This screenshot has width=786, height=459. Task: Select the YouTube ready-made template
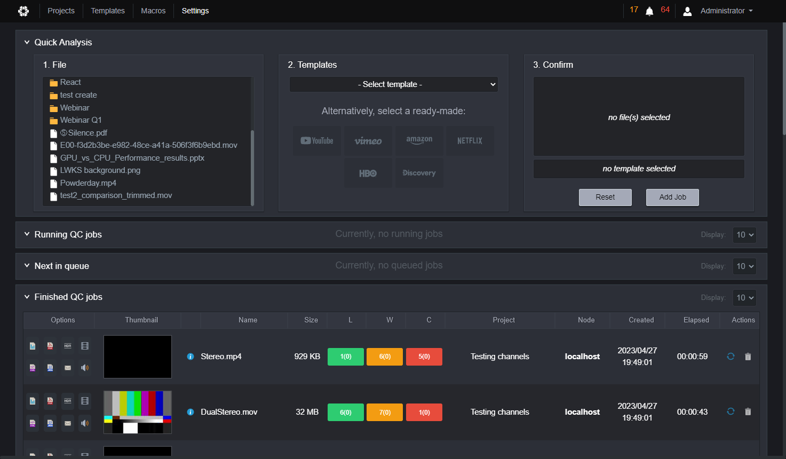tap(316, 141)
